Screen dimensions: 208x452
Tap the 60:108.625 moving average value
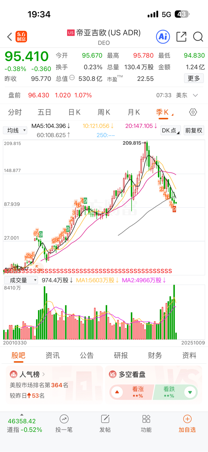click(54, 135)
